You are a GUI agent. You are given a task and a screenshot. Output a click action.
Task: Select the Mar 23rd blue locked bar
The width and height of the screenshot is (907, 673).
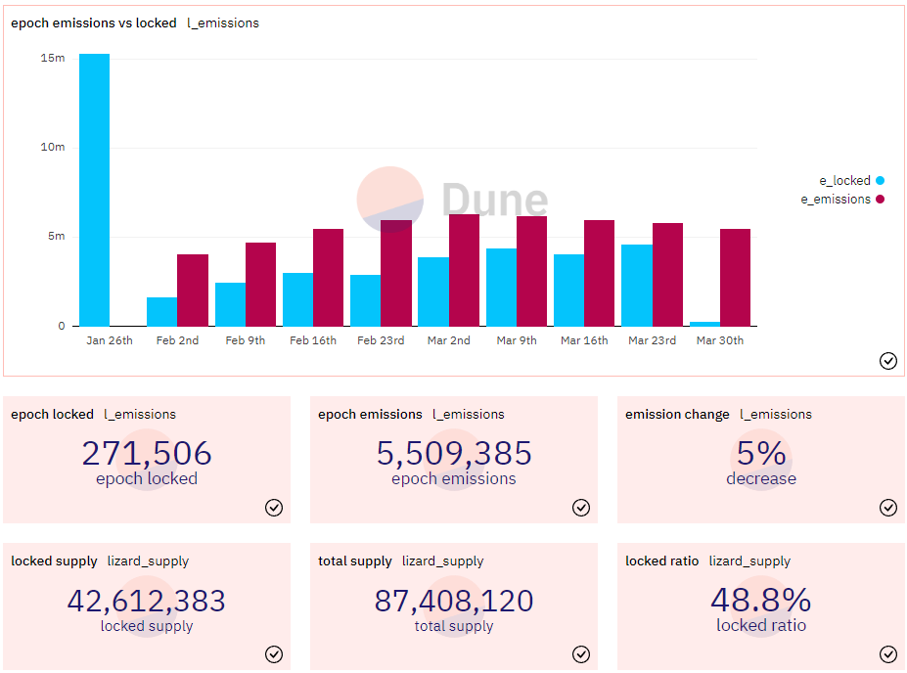(637, 286)
